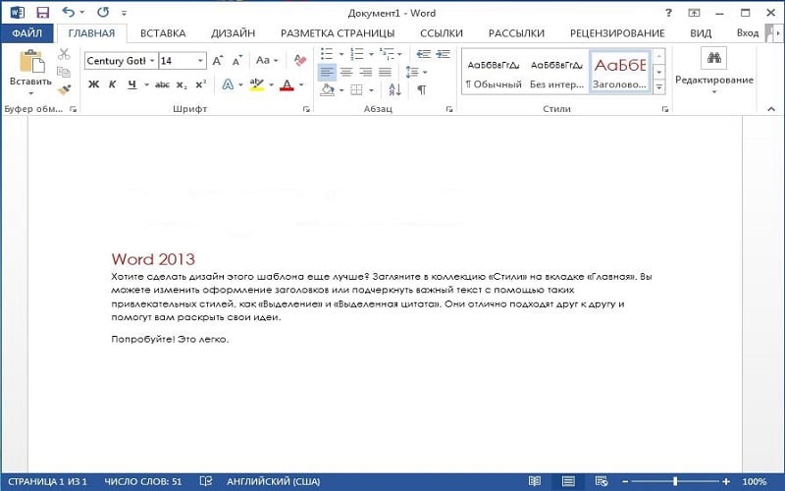Click Вход (Sign in) link
Screen dimensions: 785x491
tap(748, 33)
